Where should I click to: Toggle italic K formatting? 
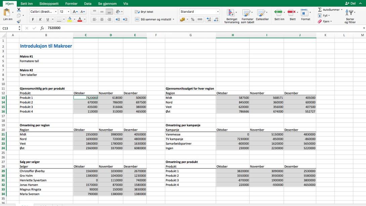click(x=40, y=19)
